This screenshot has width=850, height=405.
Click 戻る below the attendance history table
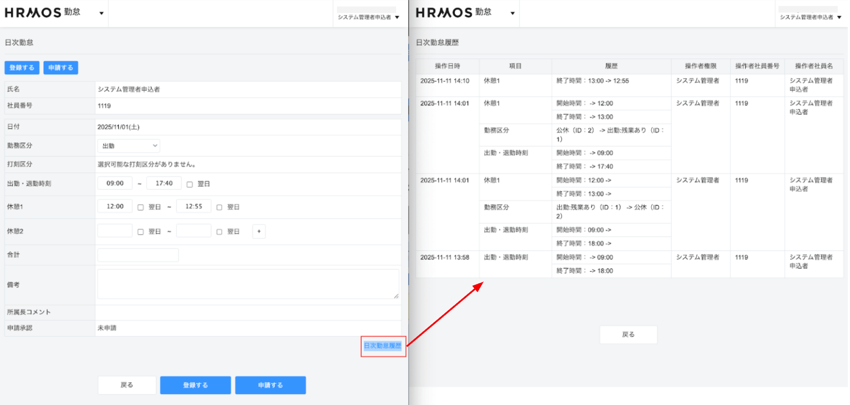pos(628,335)
